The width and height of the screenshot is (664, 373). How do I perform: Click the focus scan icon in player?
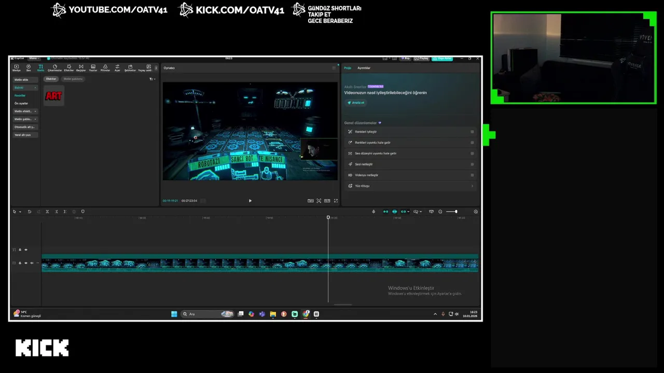pyautogui.click(x=319, y=200)
